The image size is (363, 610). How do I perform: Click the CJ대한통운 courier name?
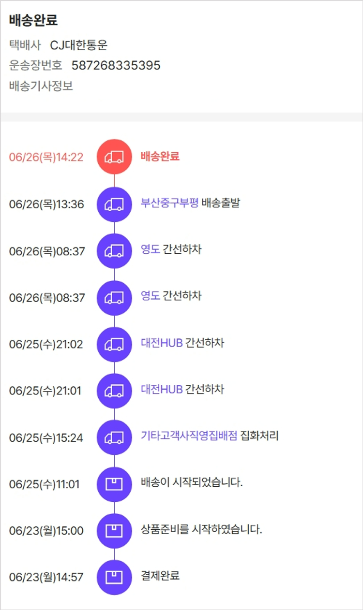79,45
